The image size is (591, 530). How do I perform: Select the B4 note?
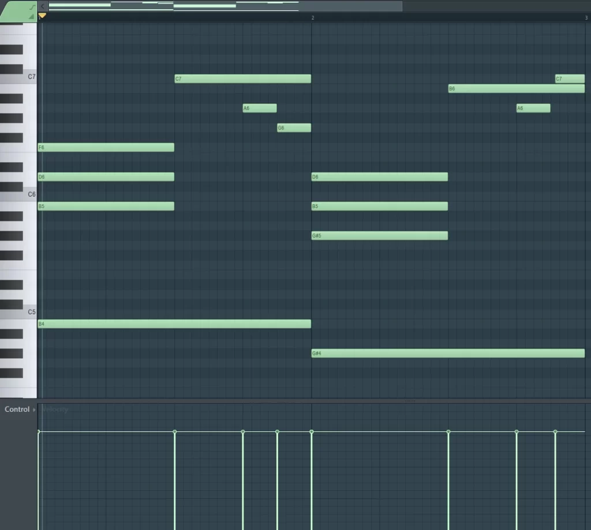pyautogui.click(x=173, y=324)
